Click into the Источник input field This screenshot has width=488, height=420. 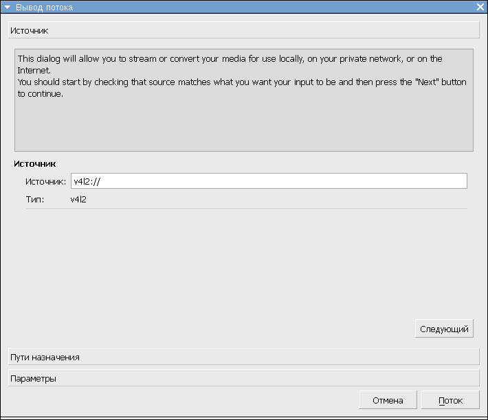[269, 181]
